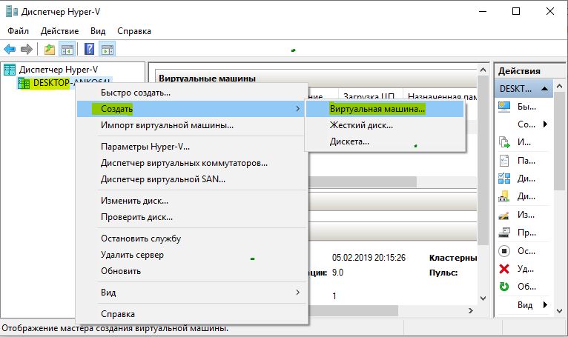Click the green Refresh icon in Actions pane
This screenshot has width=568, height=337.
pyautogui.click(x=504, y=287)
